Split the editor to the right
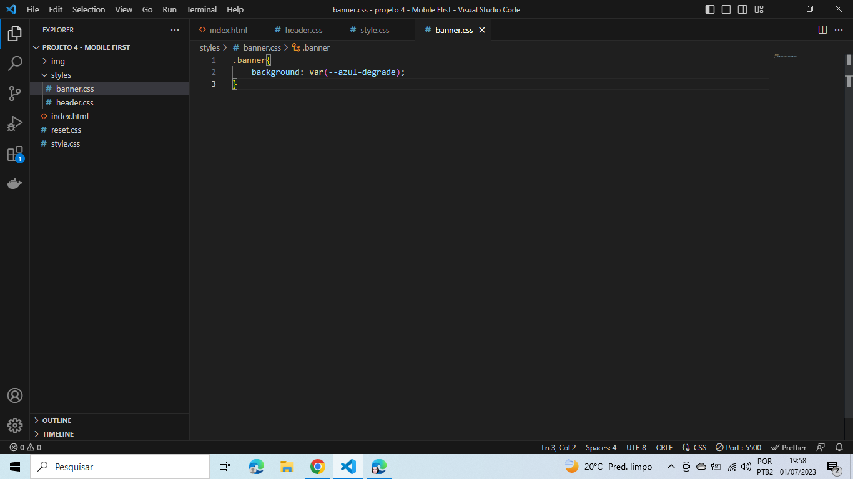853x479 pixels. coord(822,30)
